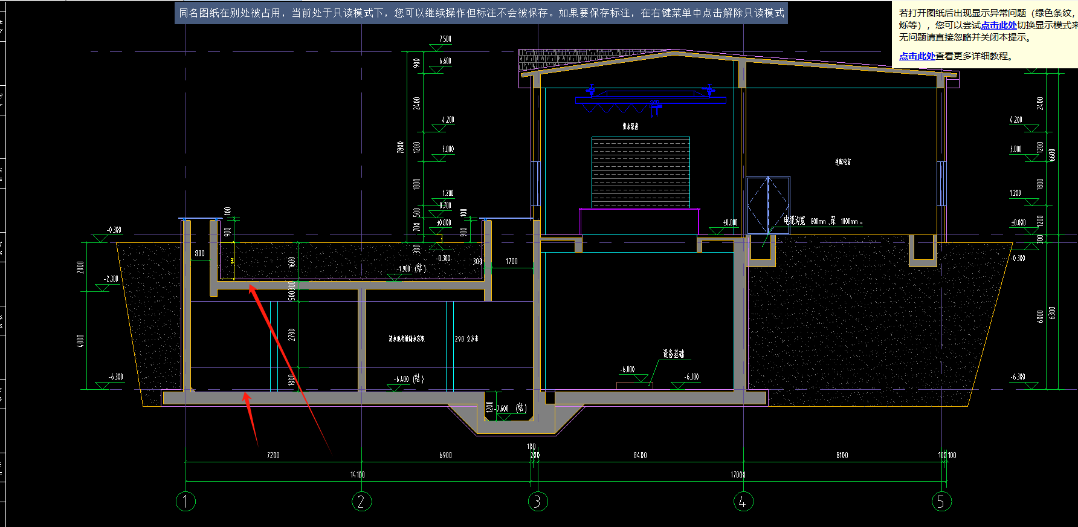Click the 2700 vertical dimension text
The image size is (1078, 527).
tap(291, 334)
